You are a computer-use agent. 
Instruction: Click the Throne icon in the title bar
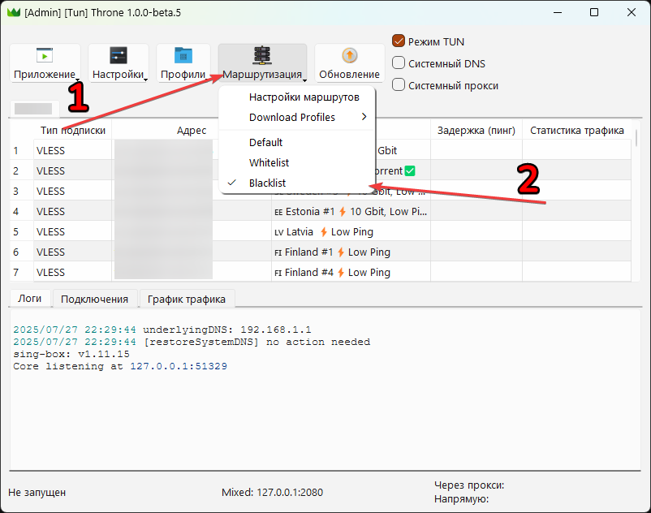point(15,12)
